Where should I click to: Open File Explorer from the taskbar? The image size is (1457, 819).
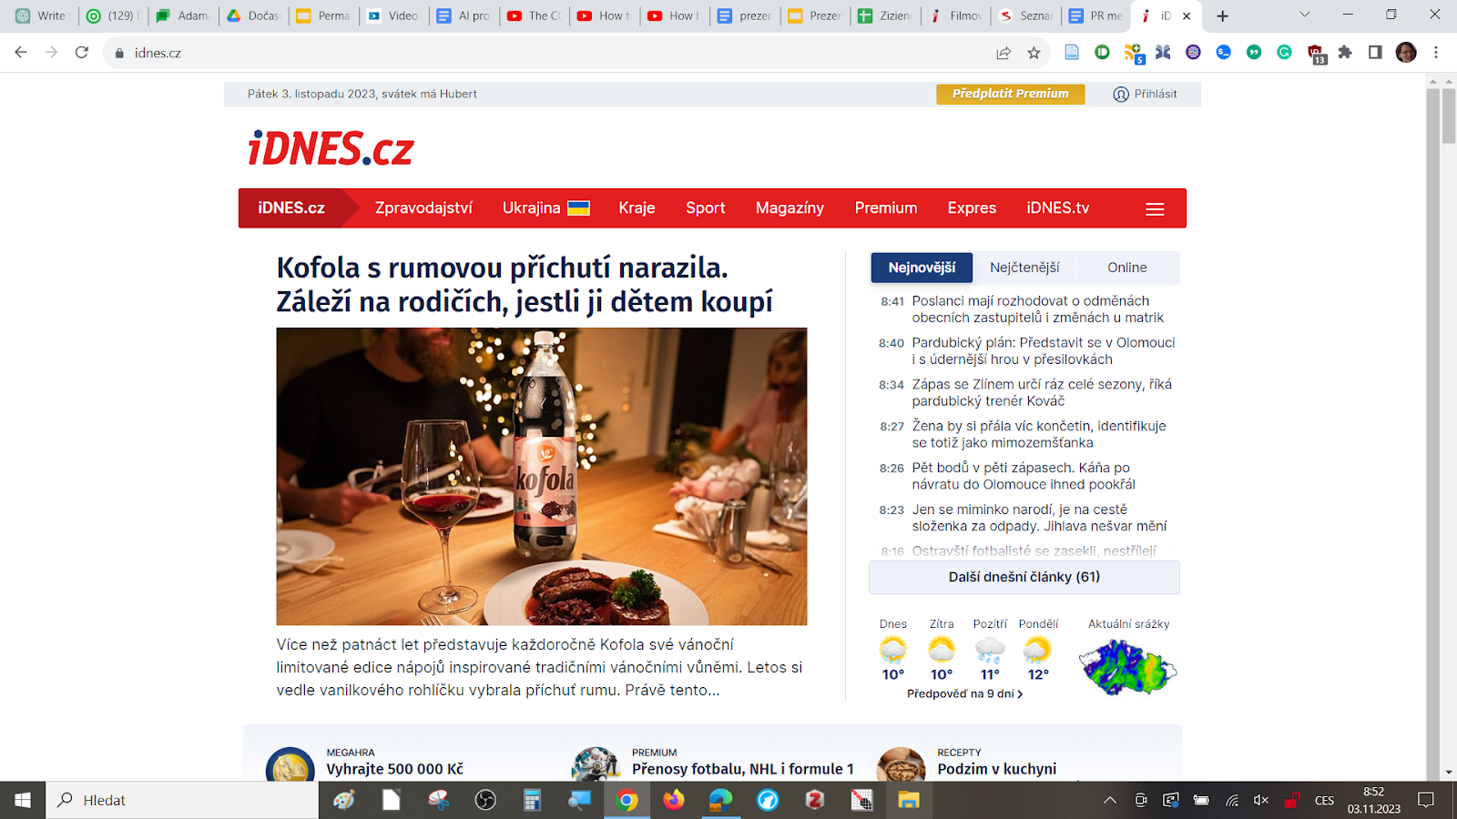tap(908, 800)
